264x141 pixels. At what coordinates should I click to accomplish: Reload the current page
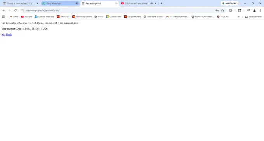click(x=16, y=11)
